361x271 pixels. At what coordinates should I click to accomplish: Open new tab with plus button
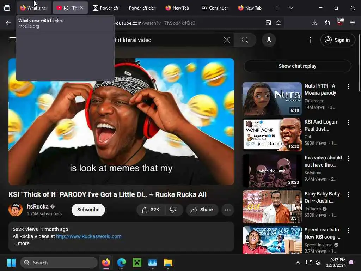[x=277, y=8]
